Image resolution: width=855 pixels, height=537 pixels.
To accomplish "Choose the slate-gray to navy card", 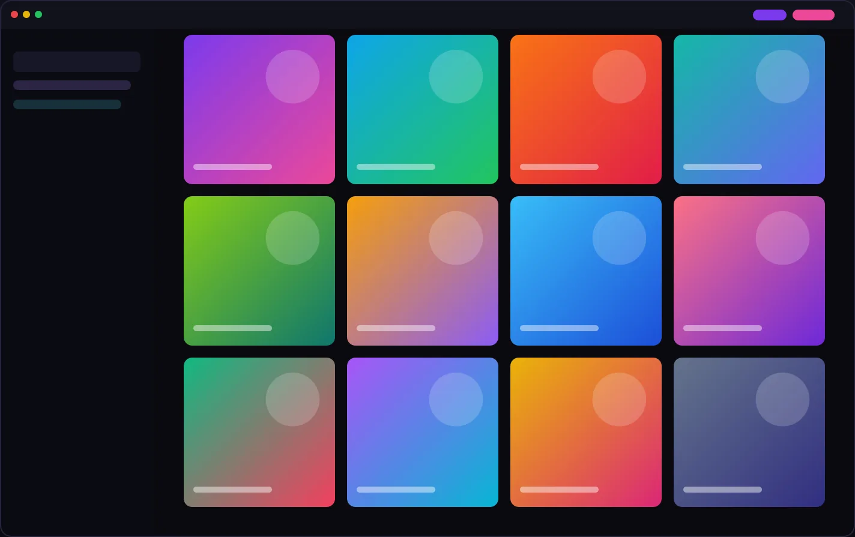I will click(x=749, y=432).
